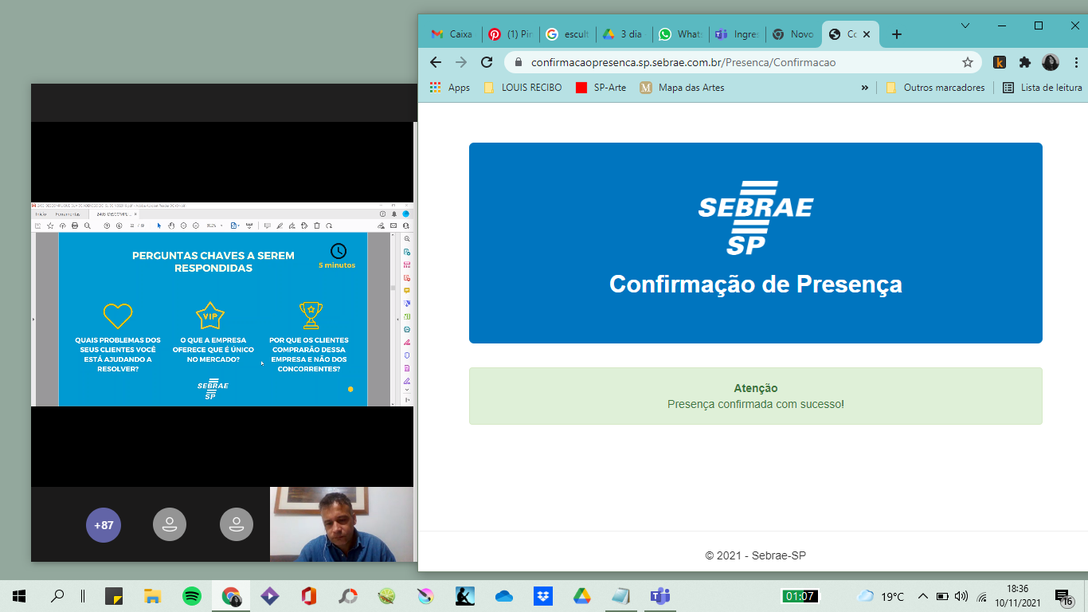
Task: Open Task View on the taskbar
Action: point(83,595)
